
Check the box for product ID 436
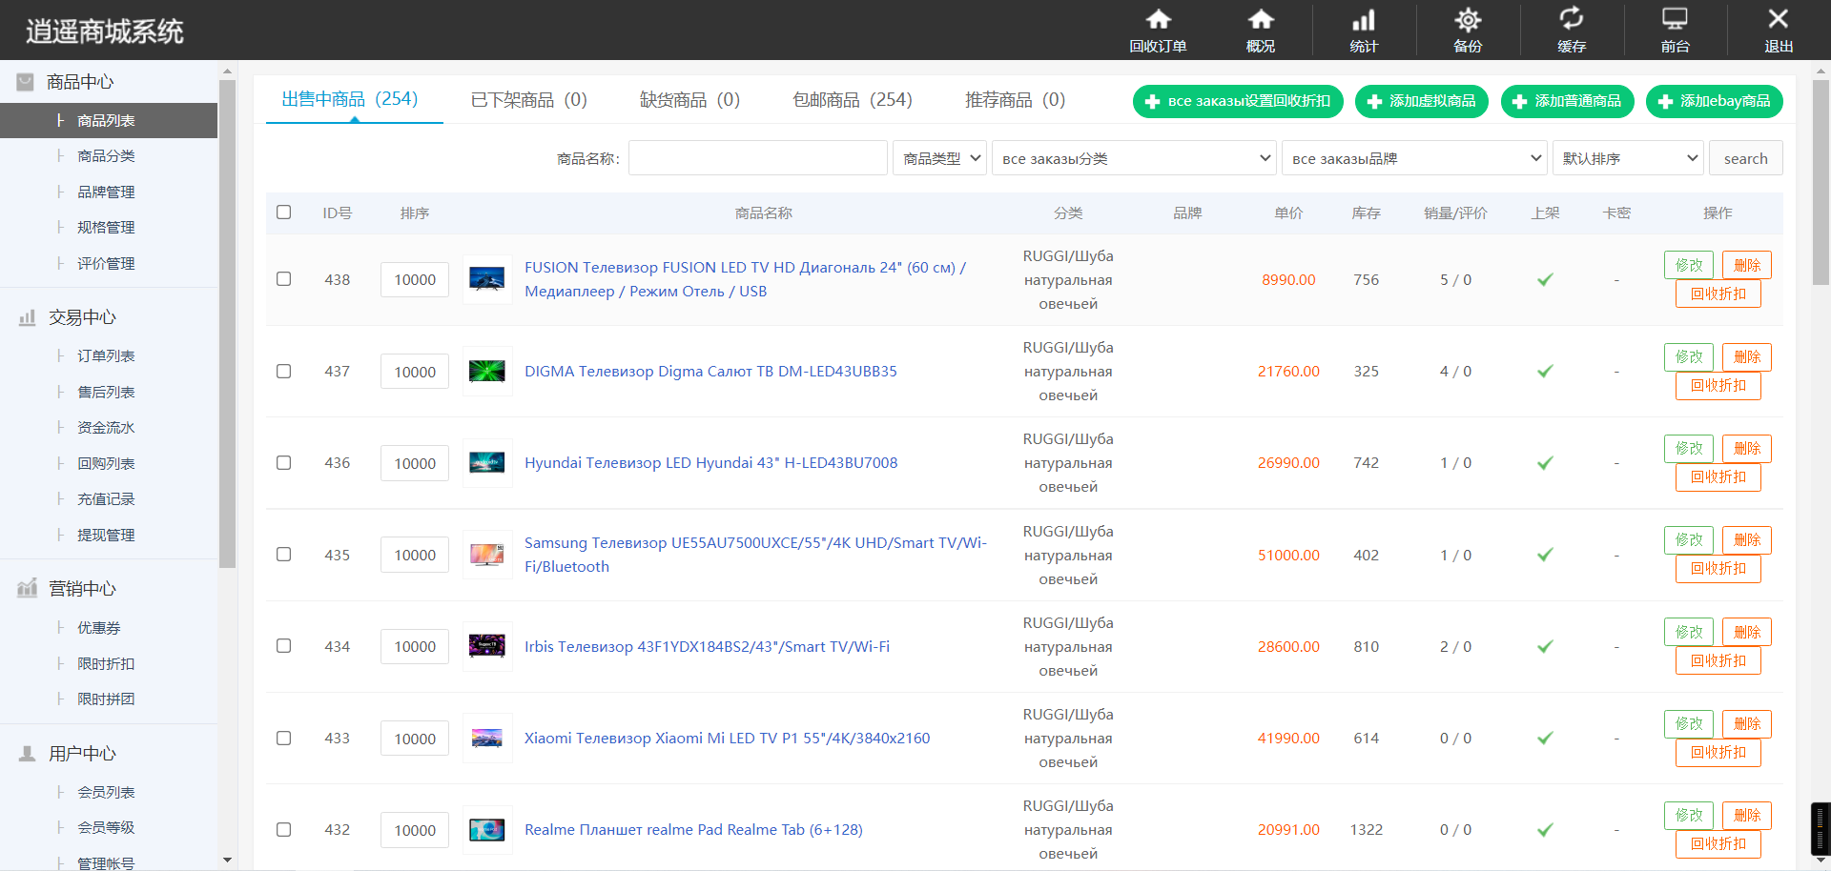click(283, 462)
